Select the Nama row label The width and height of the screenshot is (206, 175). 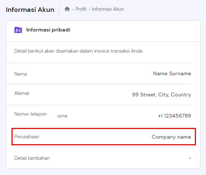pos(21,74)
